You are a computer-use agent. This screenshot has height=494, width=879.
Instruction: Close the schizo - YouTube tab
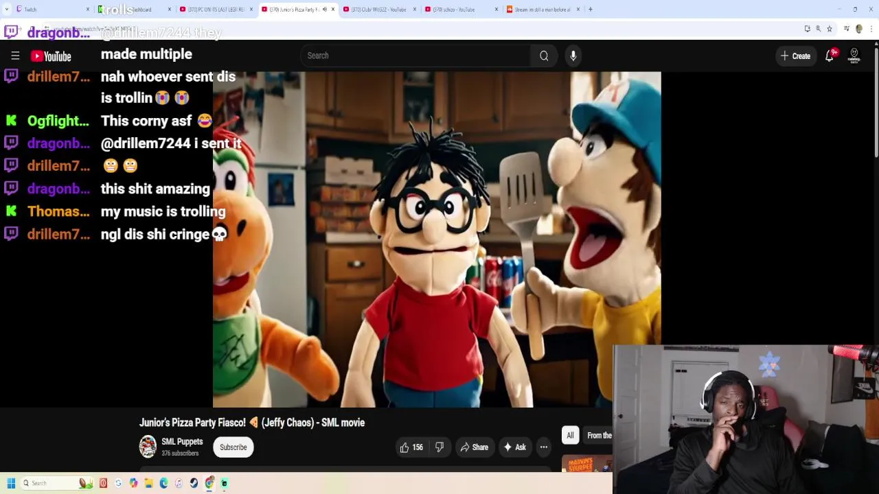pyautogui.click(x=496, y=10)
